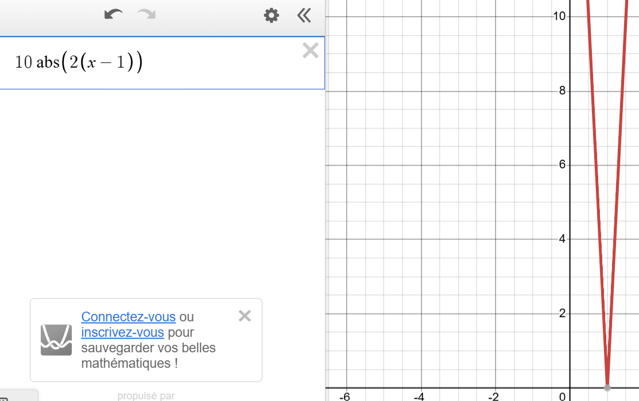Viewport: 639px width, 401px height.
Task: Undo the last action with the arrow
Action: click(x=113, y=15)
